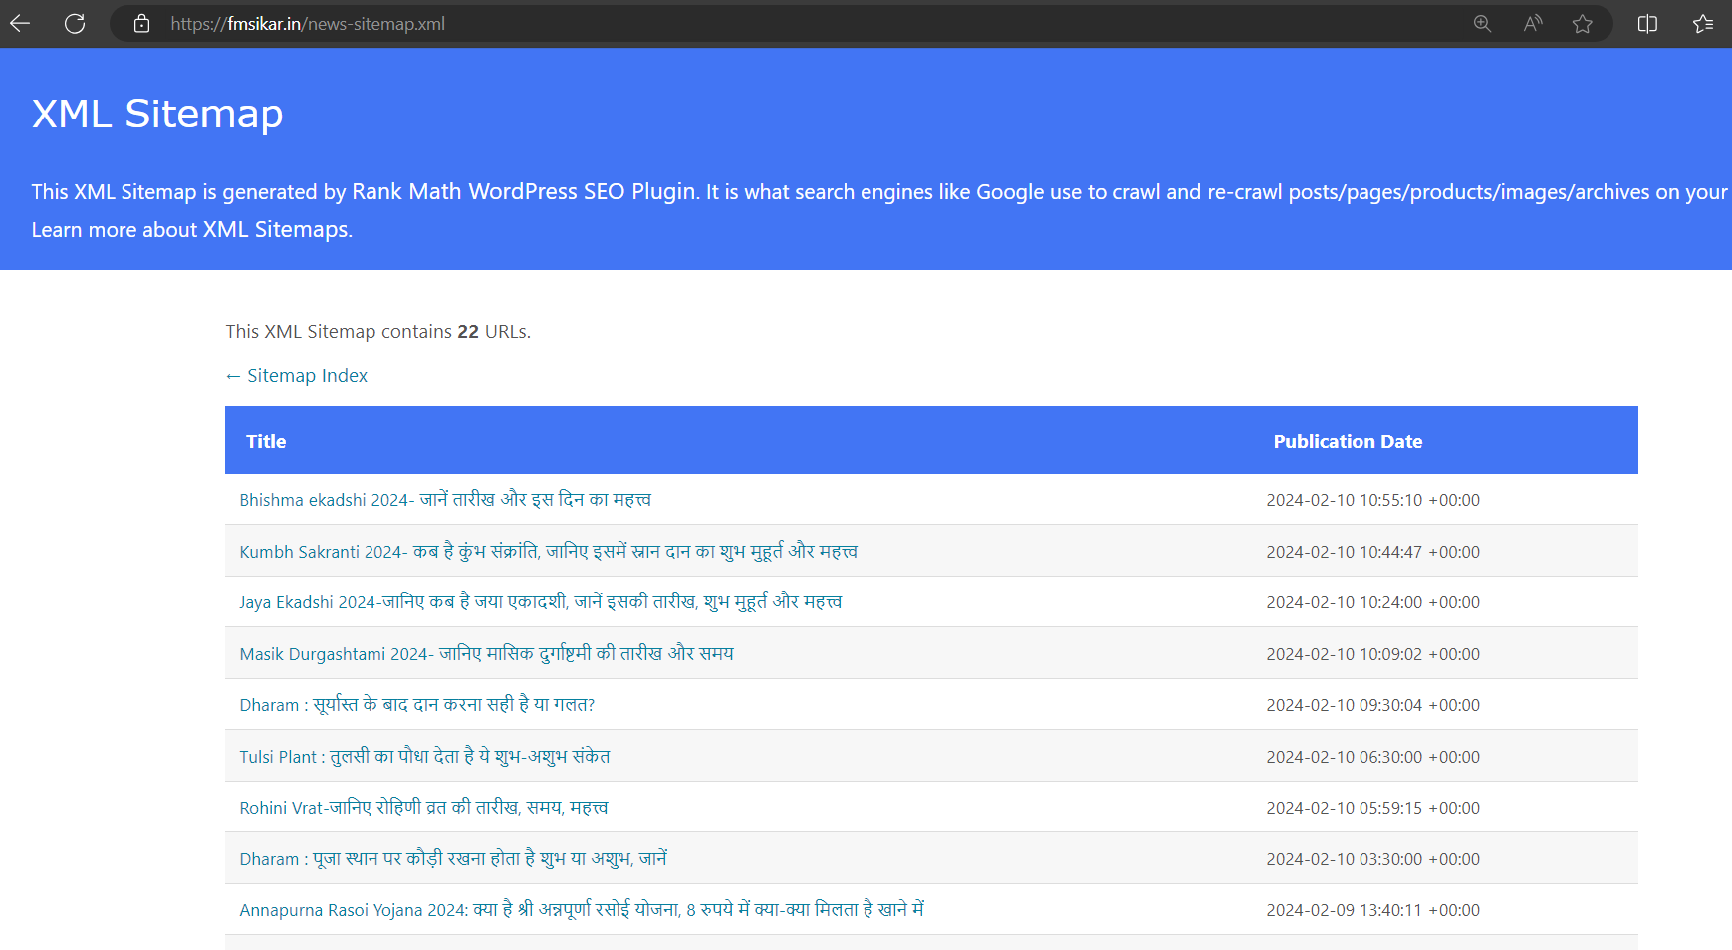Select date 2024-02-10 09:30:04 +00:00

pos(1372,705)
